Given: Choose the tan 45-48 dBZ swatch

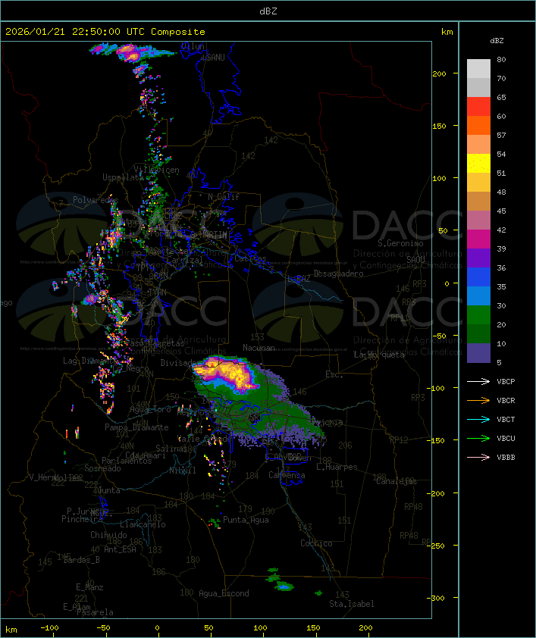Looking at the screenshot, I should pyautogui.click(x=478, y=202).
